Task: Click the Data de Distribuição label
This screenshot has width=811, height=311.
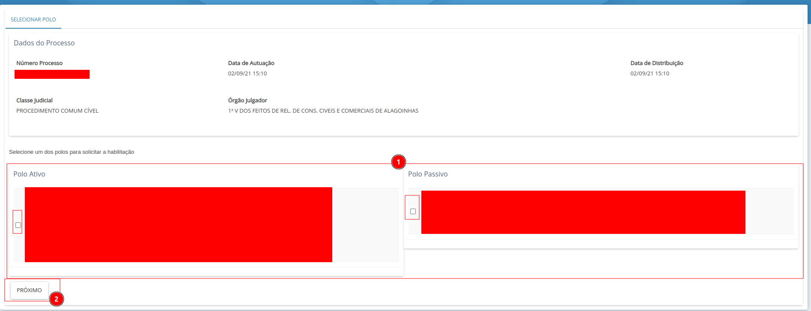Action: tap(657, 63)
